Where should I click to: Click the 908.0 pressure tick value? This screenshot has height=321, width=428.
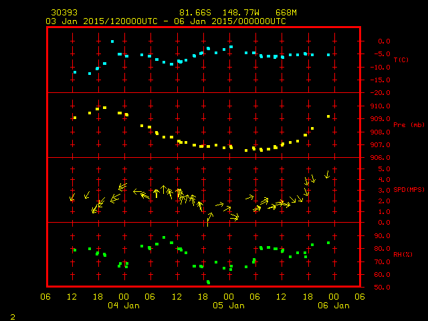[x=381, y=132]
